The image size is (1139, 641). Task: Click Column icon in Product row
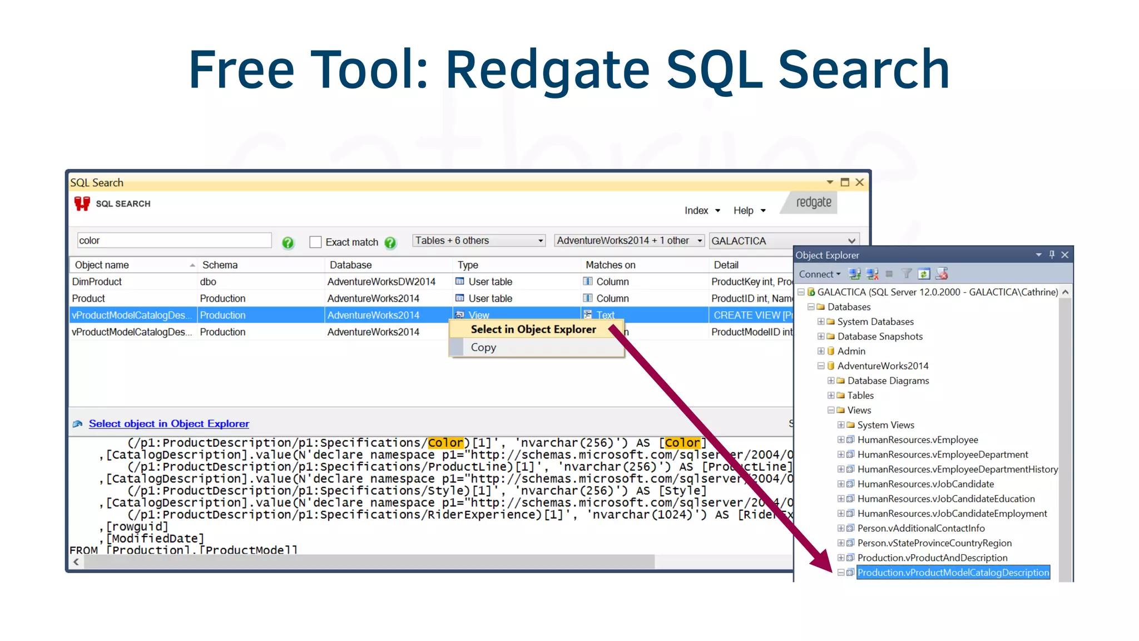click(588, 298)
